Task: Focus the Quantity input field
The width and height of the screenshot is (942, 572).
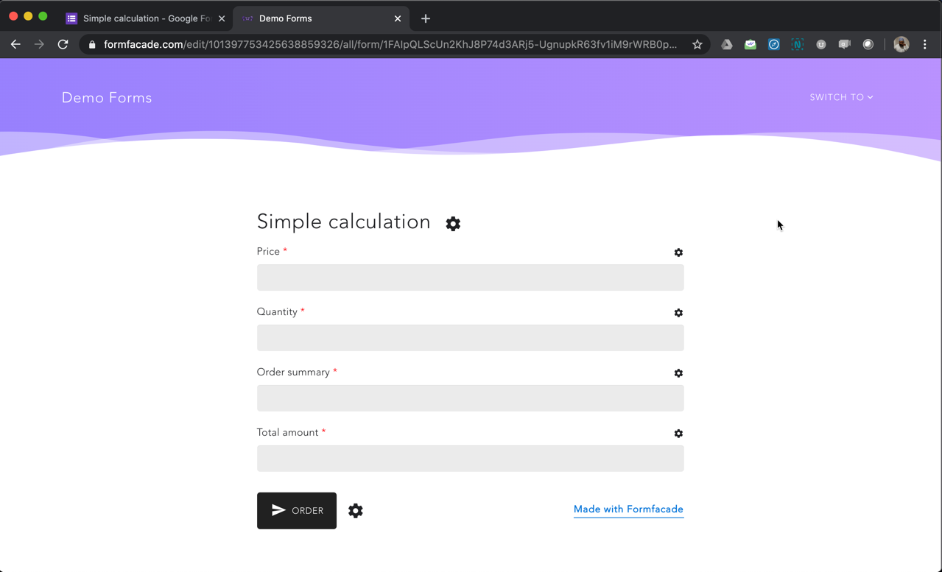Action: pos(470,338)
